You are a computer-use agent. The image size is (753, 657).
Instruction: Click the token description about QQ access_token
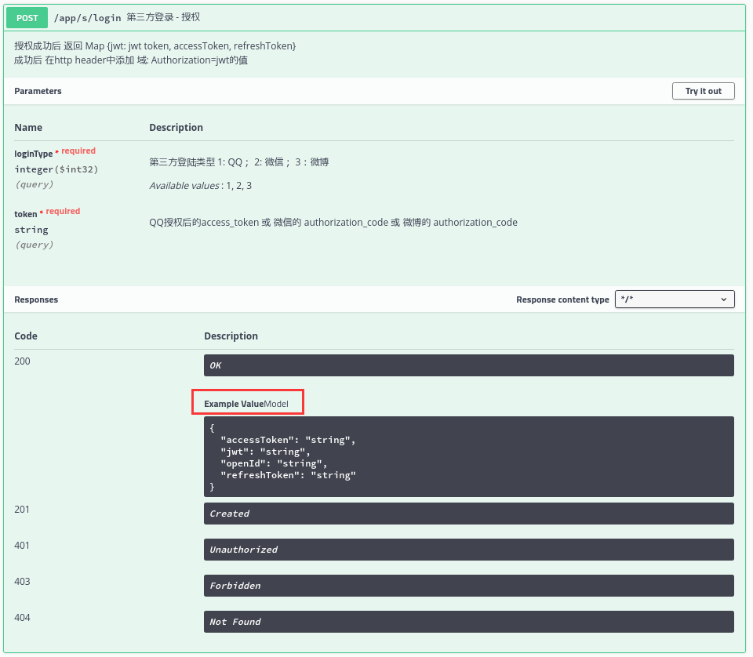333,223
